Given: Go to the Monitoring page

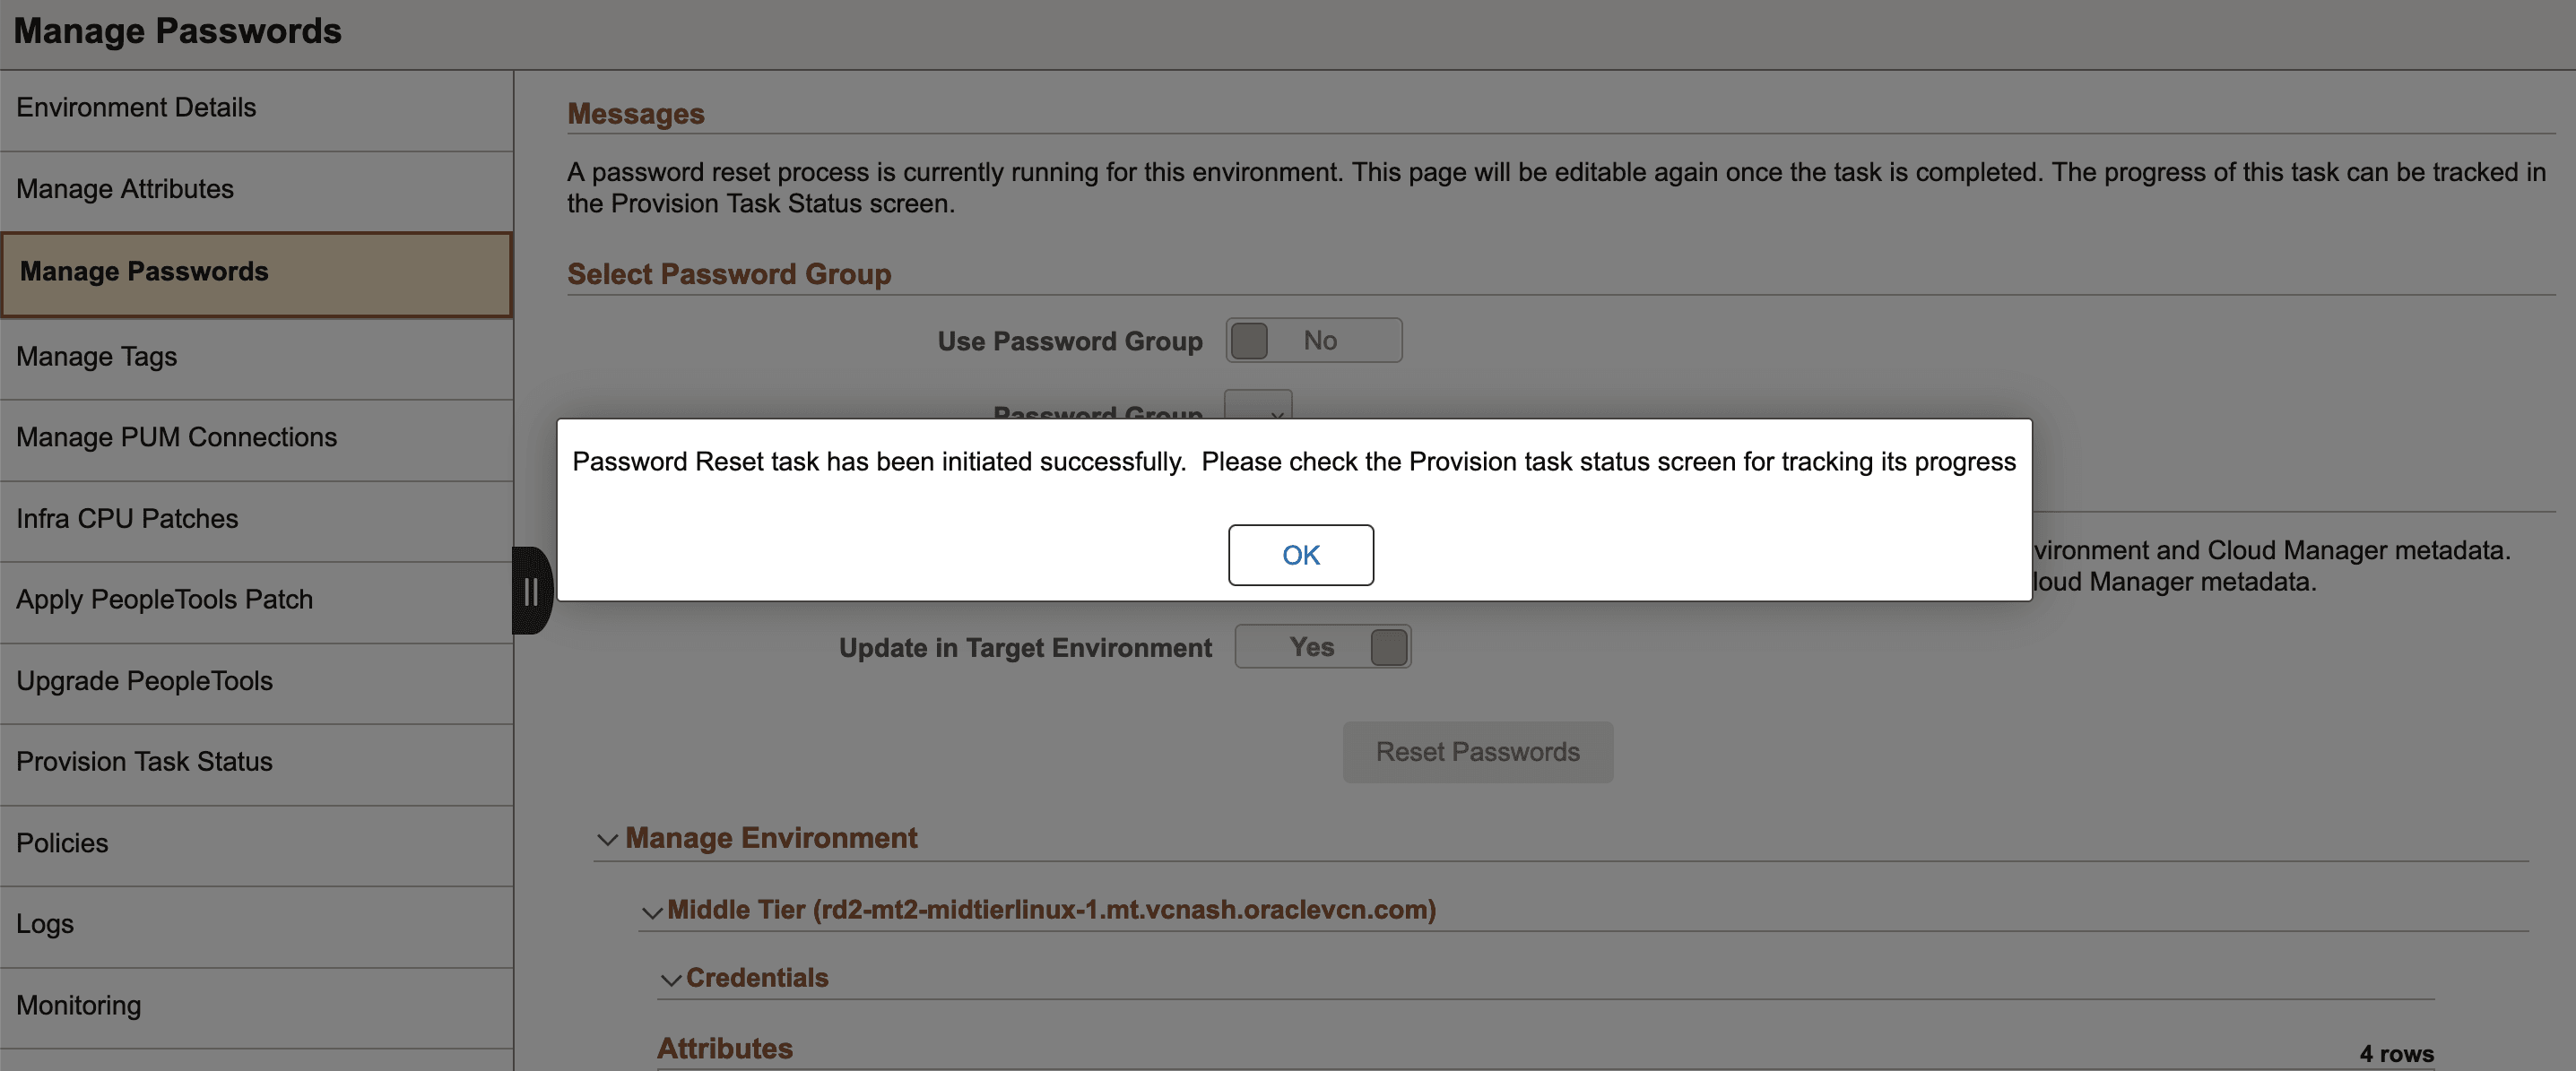Looking at the screenshot, I should click(x=78, y=1005).
